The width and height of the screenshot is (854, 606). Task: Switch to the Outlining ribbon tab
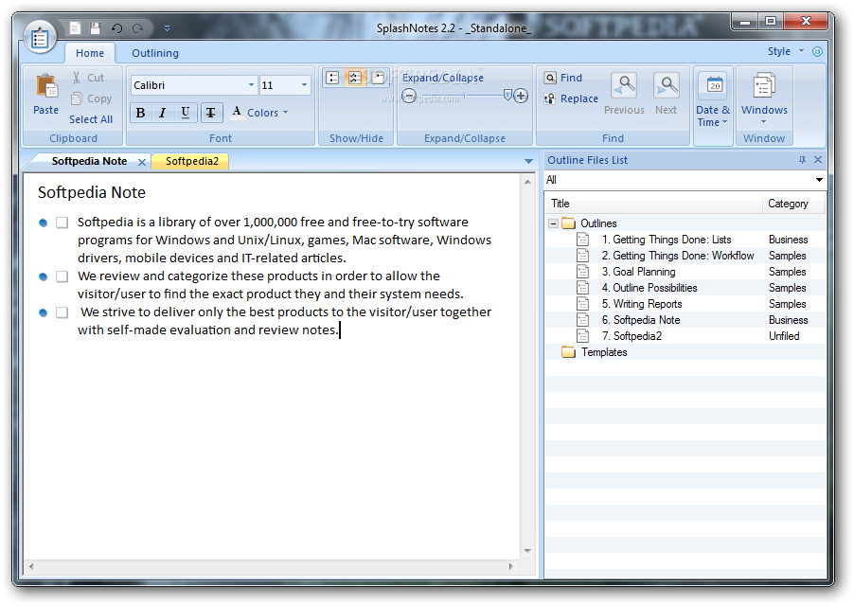155,53
